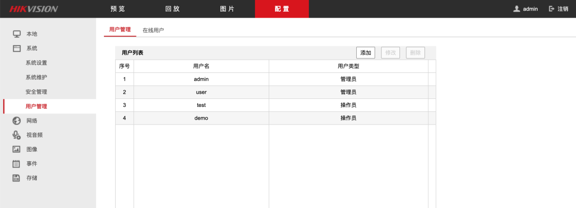Select the 配置 configuration tab

click(x=282, y=9)
